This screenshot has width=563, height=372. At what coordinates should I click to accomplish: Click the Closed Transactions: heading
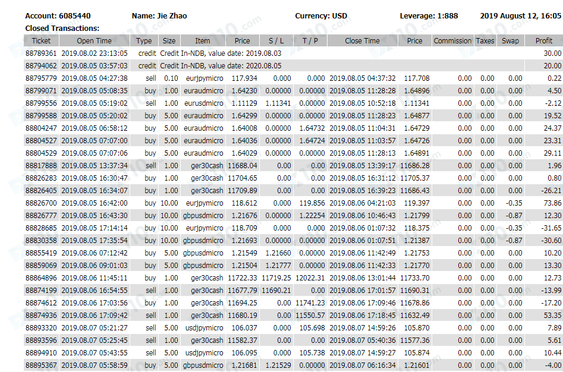click(62, 28)
